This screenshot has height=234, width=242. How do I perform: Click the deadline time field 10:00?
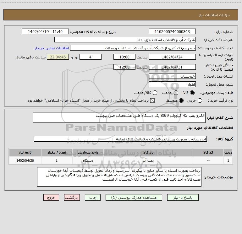click(x=124, y=57)
